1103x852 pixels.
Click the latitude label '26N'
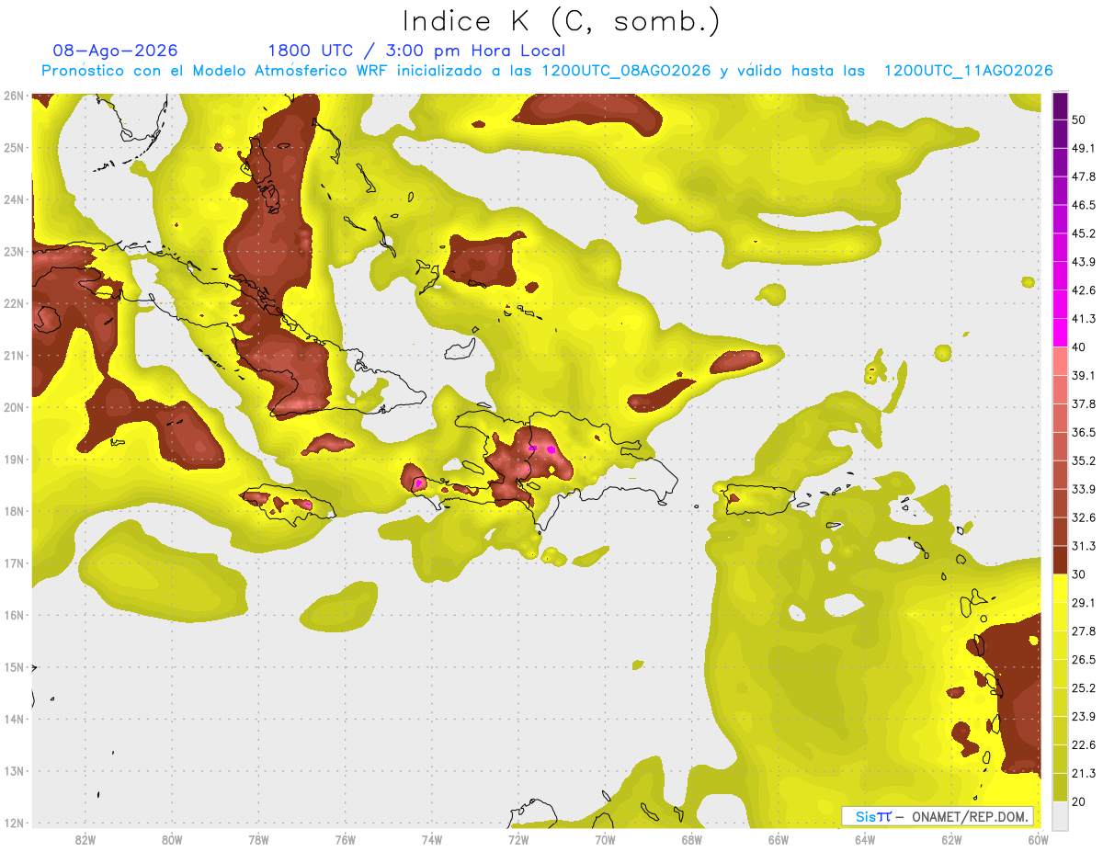pyautogui.click(x=14, y=96)
